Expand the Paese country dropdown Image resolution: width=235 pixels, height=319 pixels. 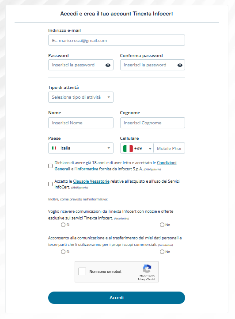click(x=81, y=148)
